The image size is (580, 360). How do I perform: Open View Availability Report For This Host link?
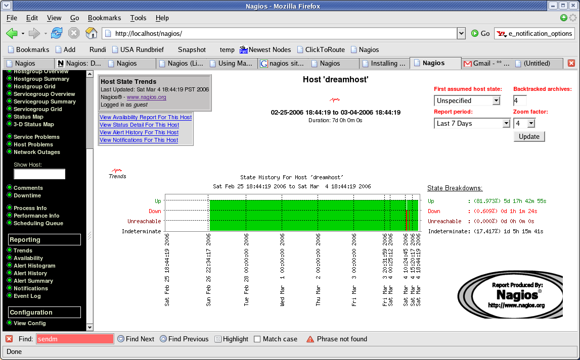coord(146,117)
